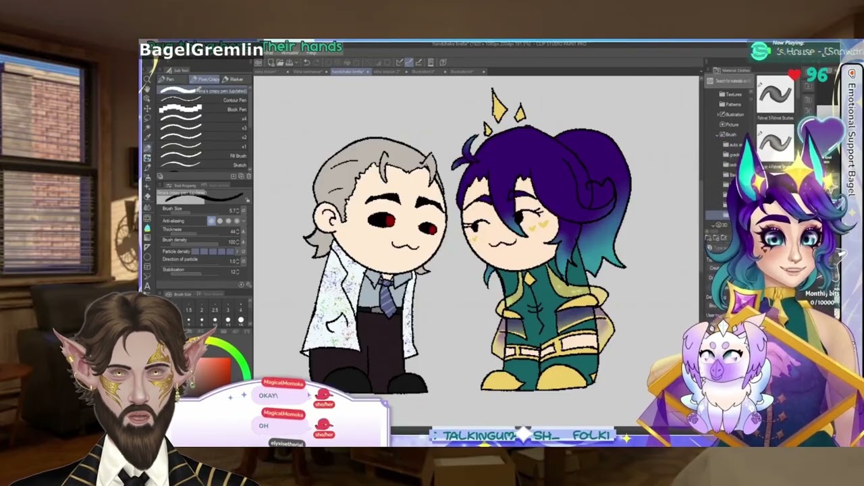Image resolution: width=864 pixels, height=486 pixels.
Task: Select the Contour Pen sub tool
Action: point(201,100)
